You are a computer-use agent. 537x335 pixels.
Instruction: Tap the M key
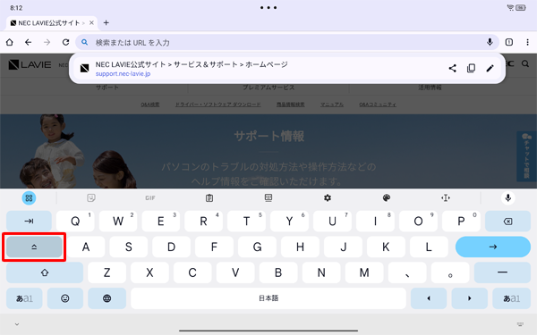[364, 272]
